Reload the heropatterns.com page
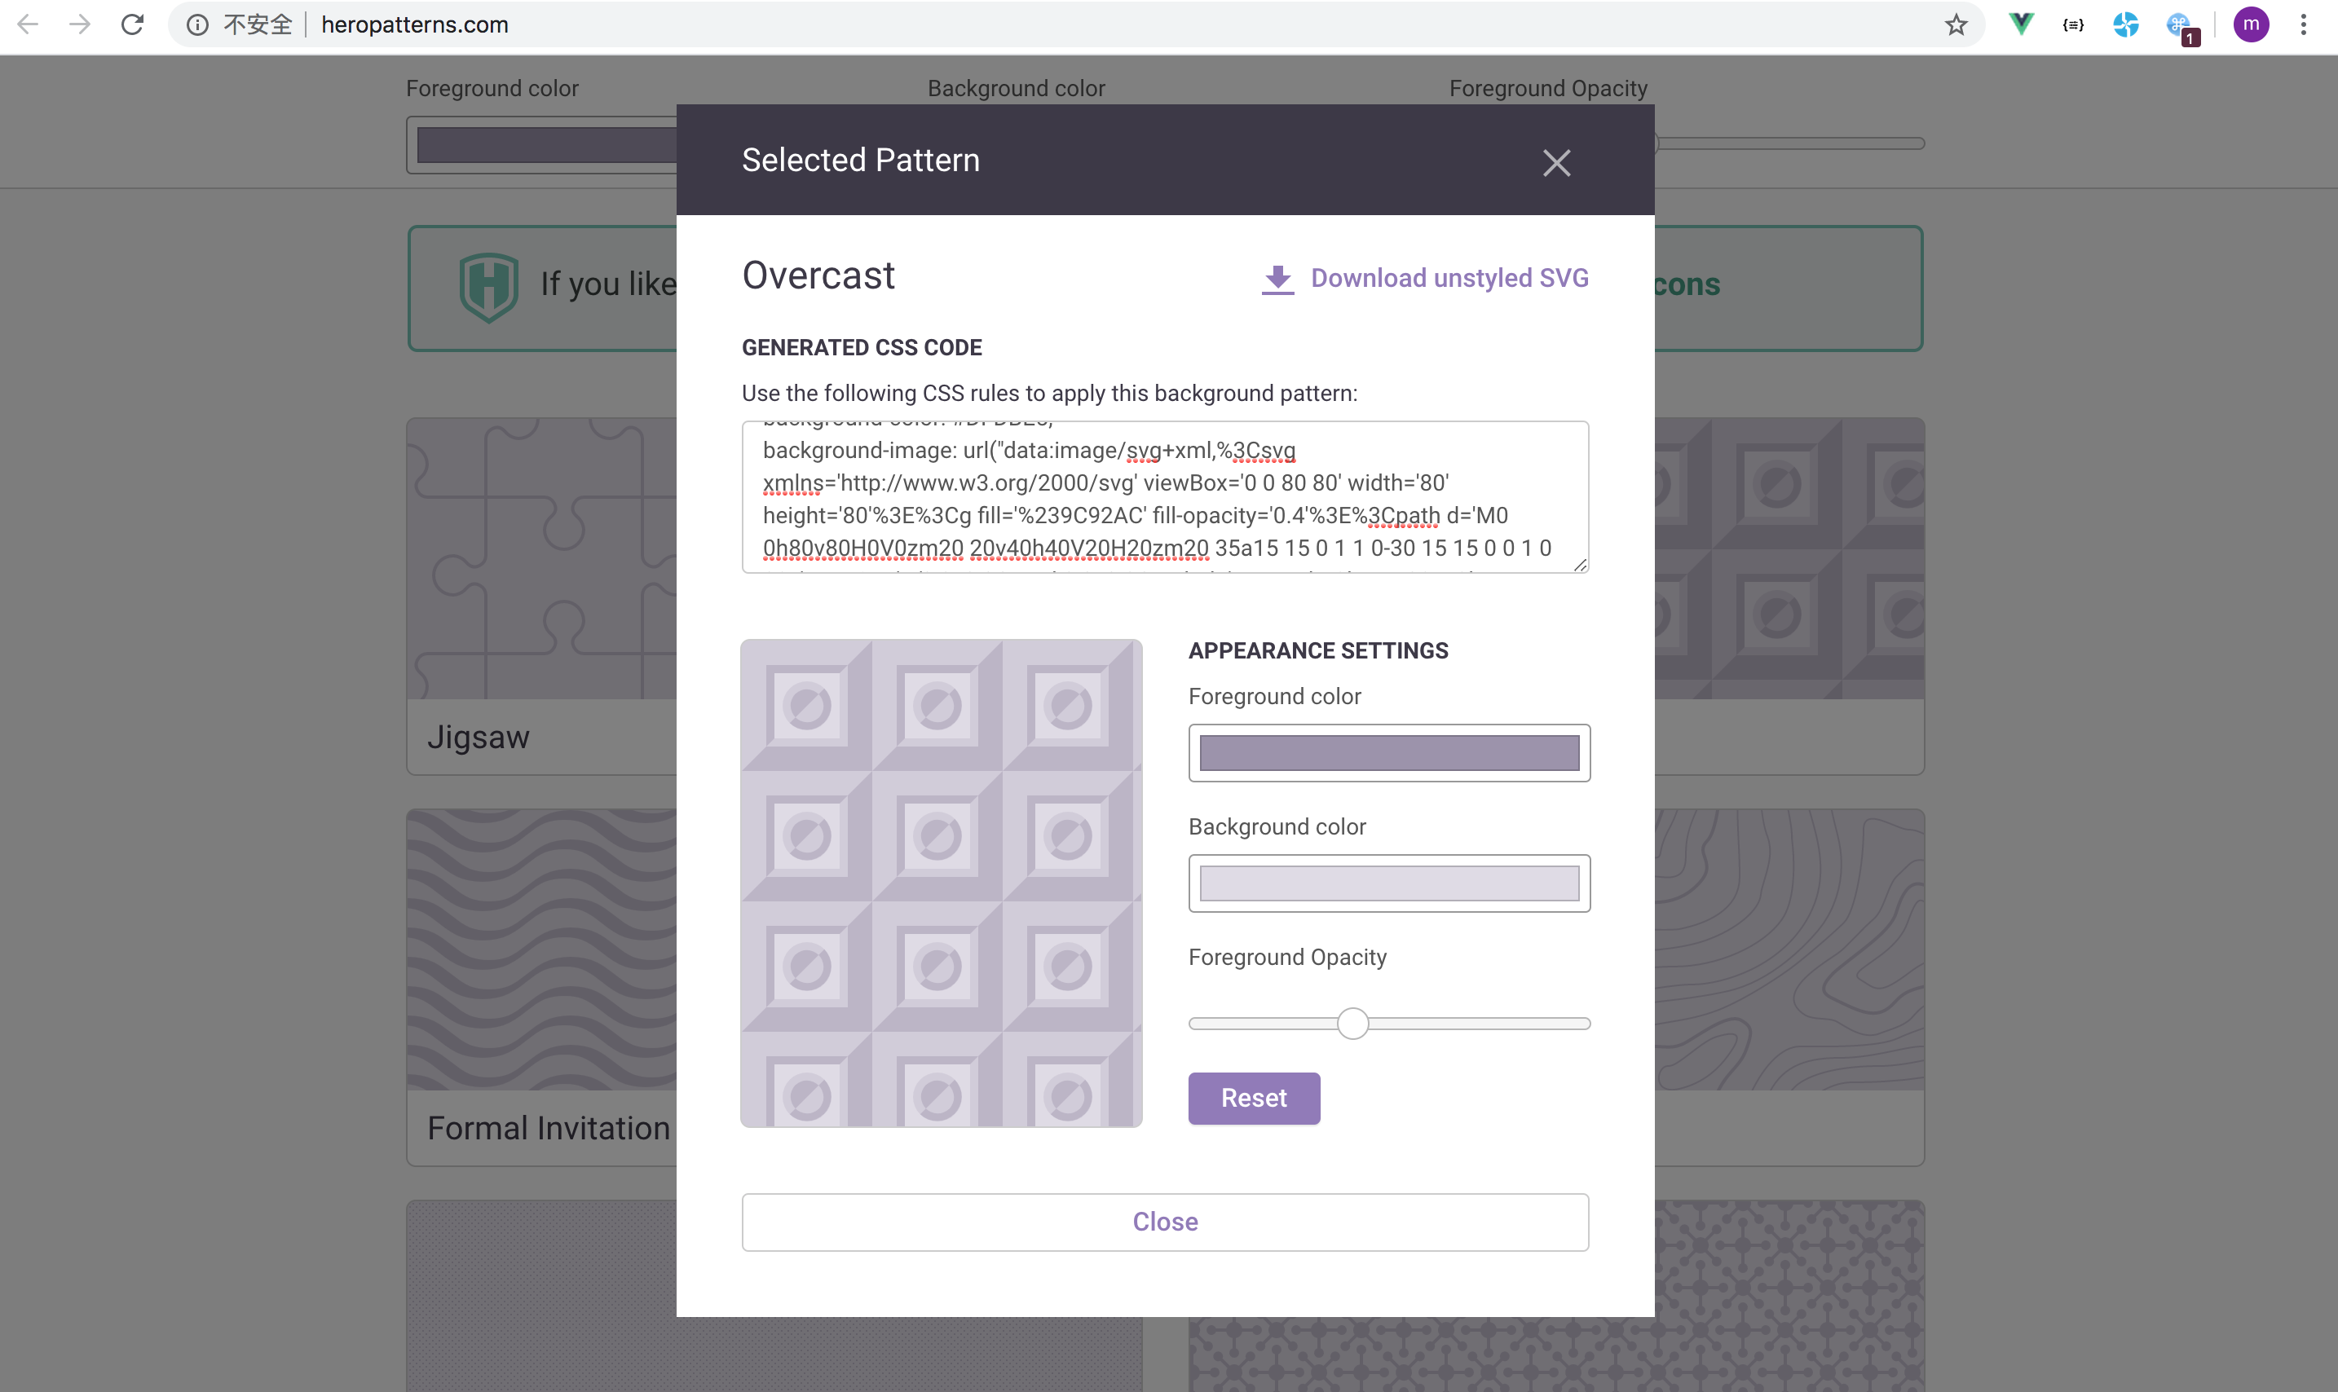Screen dimensions: 2338x1392 (132, 24)
